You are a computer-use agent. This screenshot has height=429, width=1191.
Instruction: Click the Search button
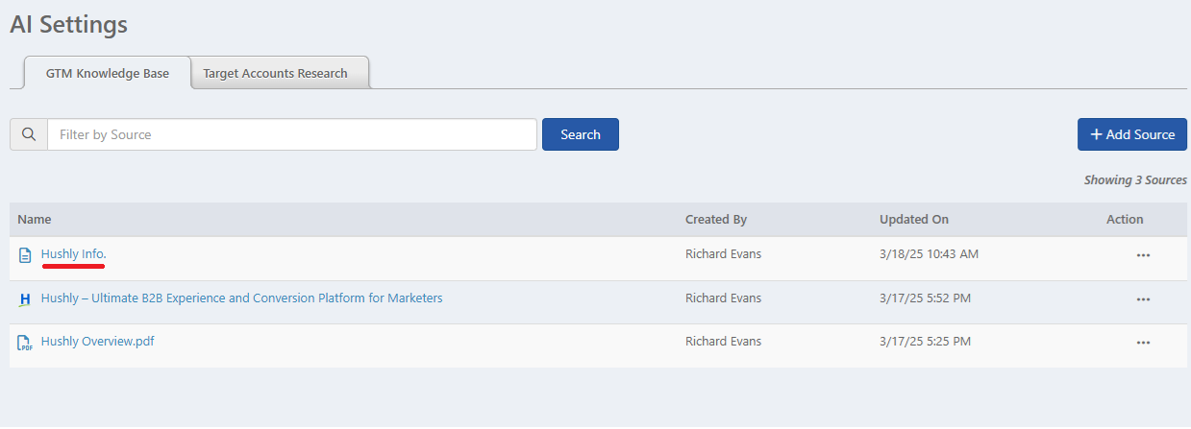point(581,134)
